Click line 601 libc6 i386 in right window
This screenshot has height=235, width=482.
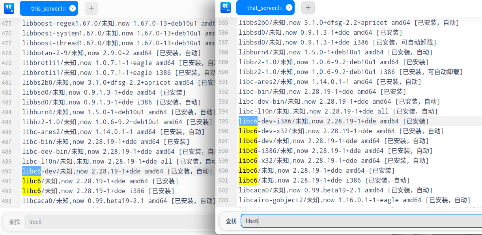tap(324, 180)
